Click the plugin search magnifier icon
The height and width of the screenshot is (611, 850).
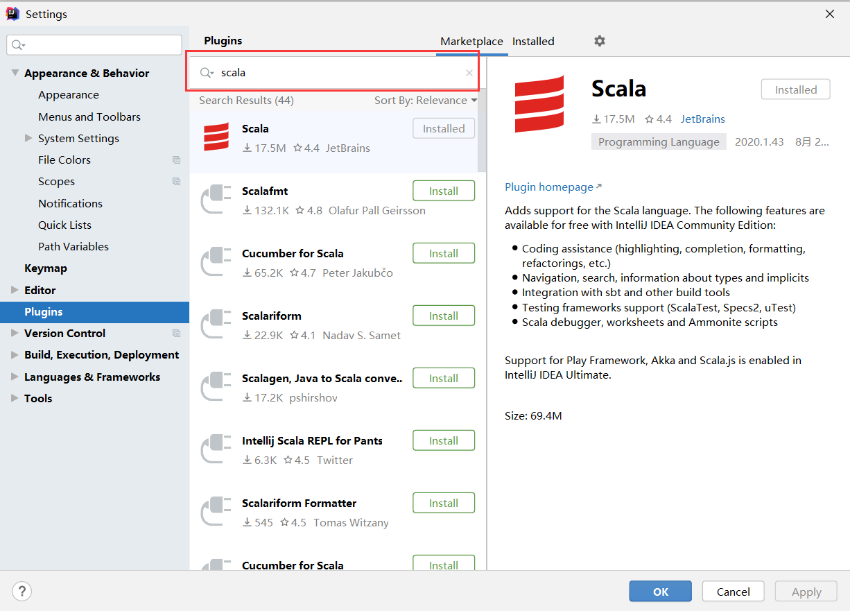tap(207, 73)
